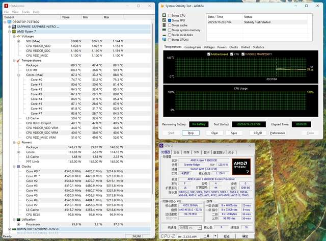Click the Voltages category icon in HWMonitor
The height and width of the screenshot is (241, 326).
point(19,37)
